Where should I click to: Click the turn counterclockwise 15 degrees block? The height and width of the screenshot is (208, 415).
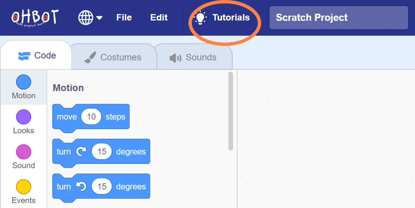101,188
